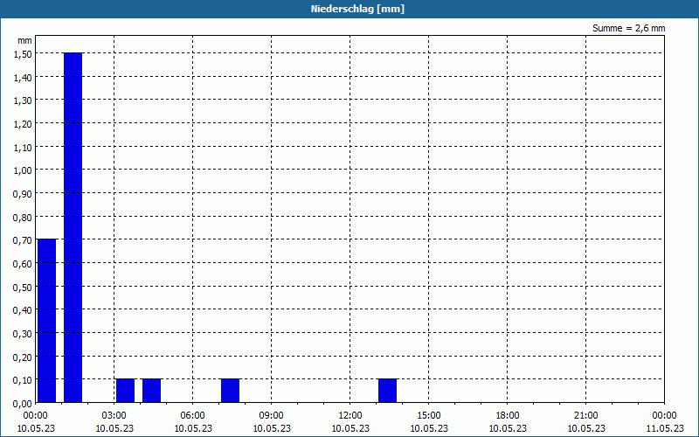This screenshot has width=699, height=437.
Task: Click the 0,20 y-axis value
Action: click(x=23, y=357)
